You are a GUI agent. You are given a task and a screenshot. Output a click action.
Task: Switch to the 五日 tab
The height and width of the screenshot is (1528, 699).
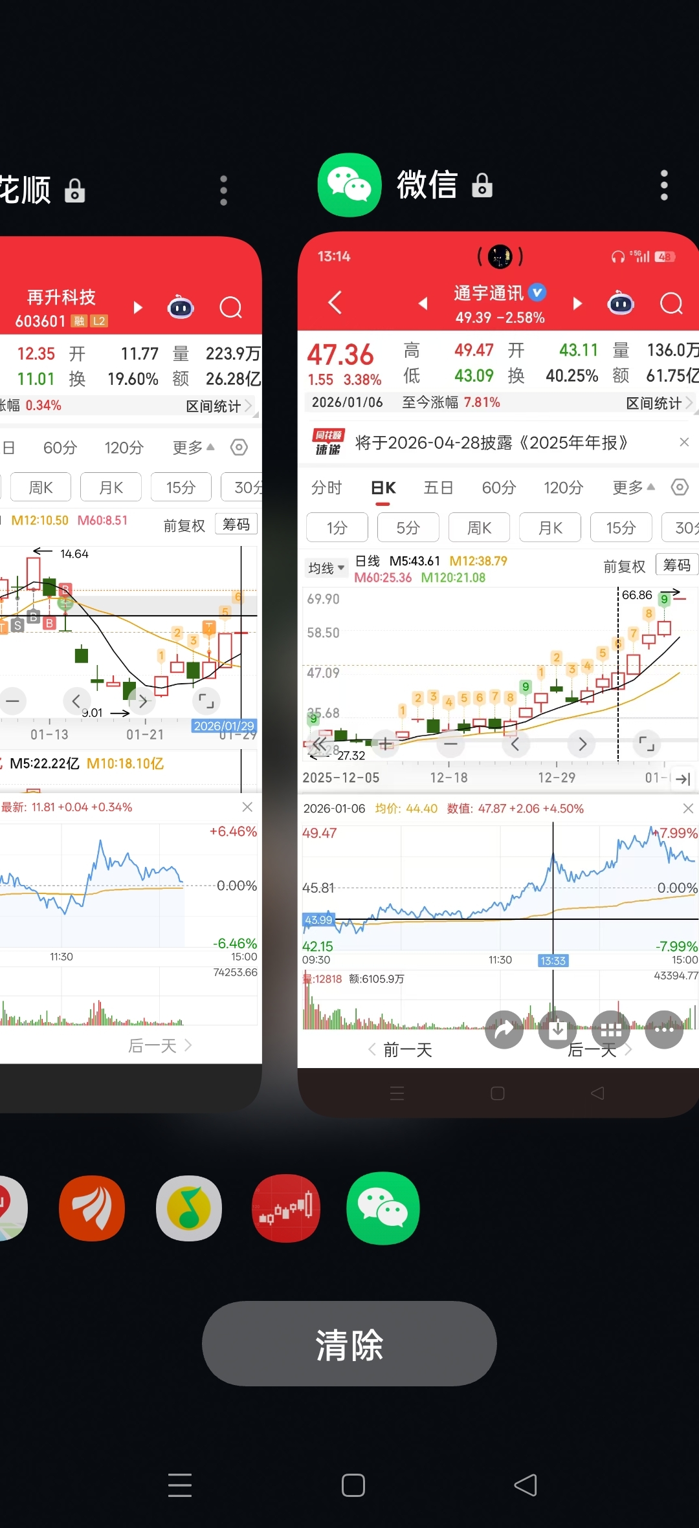[438, 488]
